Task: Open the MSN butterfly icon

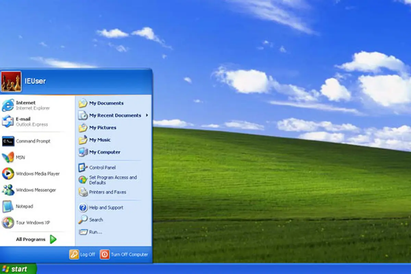Action: pyautogui.click(x=8, y=157)
